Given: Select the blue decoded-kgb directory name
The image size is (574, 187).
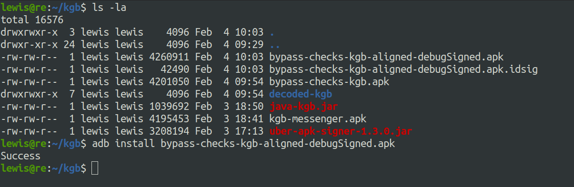Looking at the screenshot, I should point(300,94).
